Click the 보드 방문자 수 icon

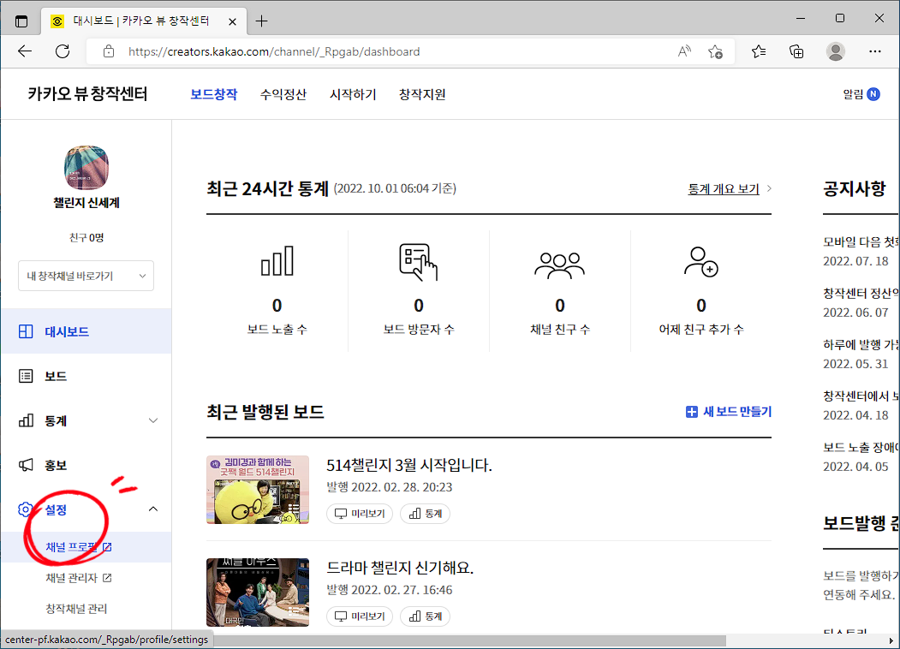coord(419,262)
